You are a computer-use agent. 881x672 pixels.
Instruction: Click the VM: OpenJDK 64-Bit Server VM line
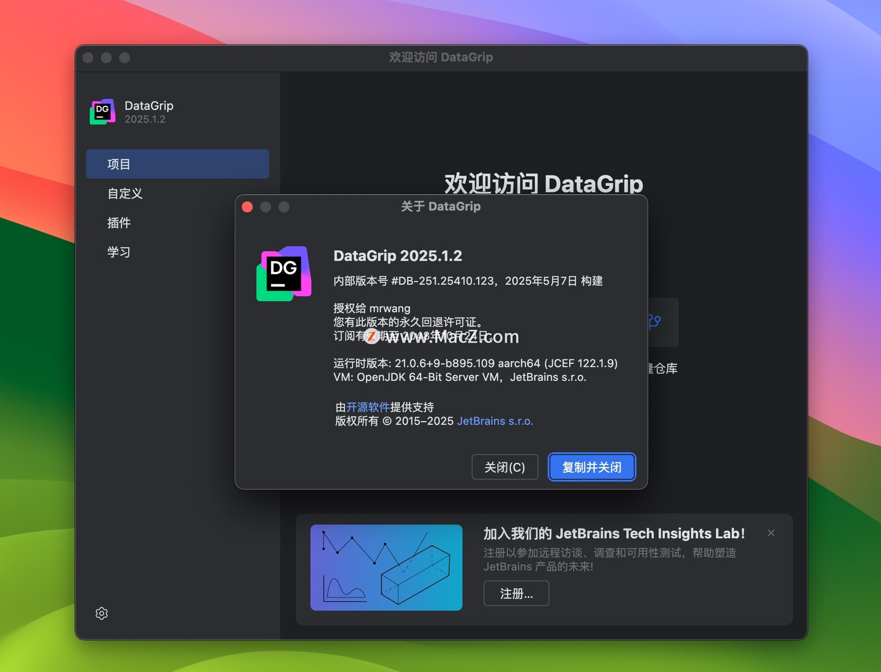[460, 377]
